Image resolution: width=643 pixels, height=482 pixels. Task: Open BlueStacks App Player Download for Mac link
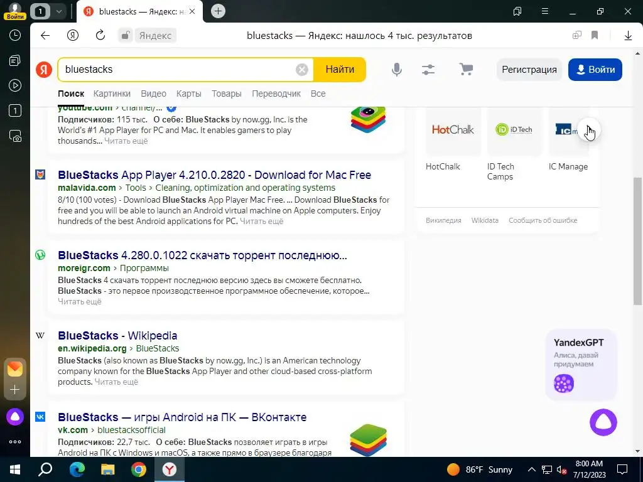click(215, 175)
